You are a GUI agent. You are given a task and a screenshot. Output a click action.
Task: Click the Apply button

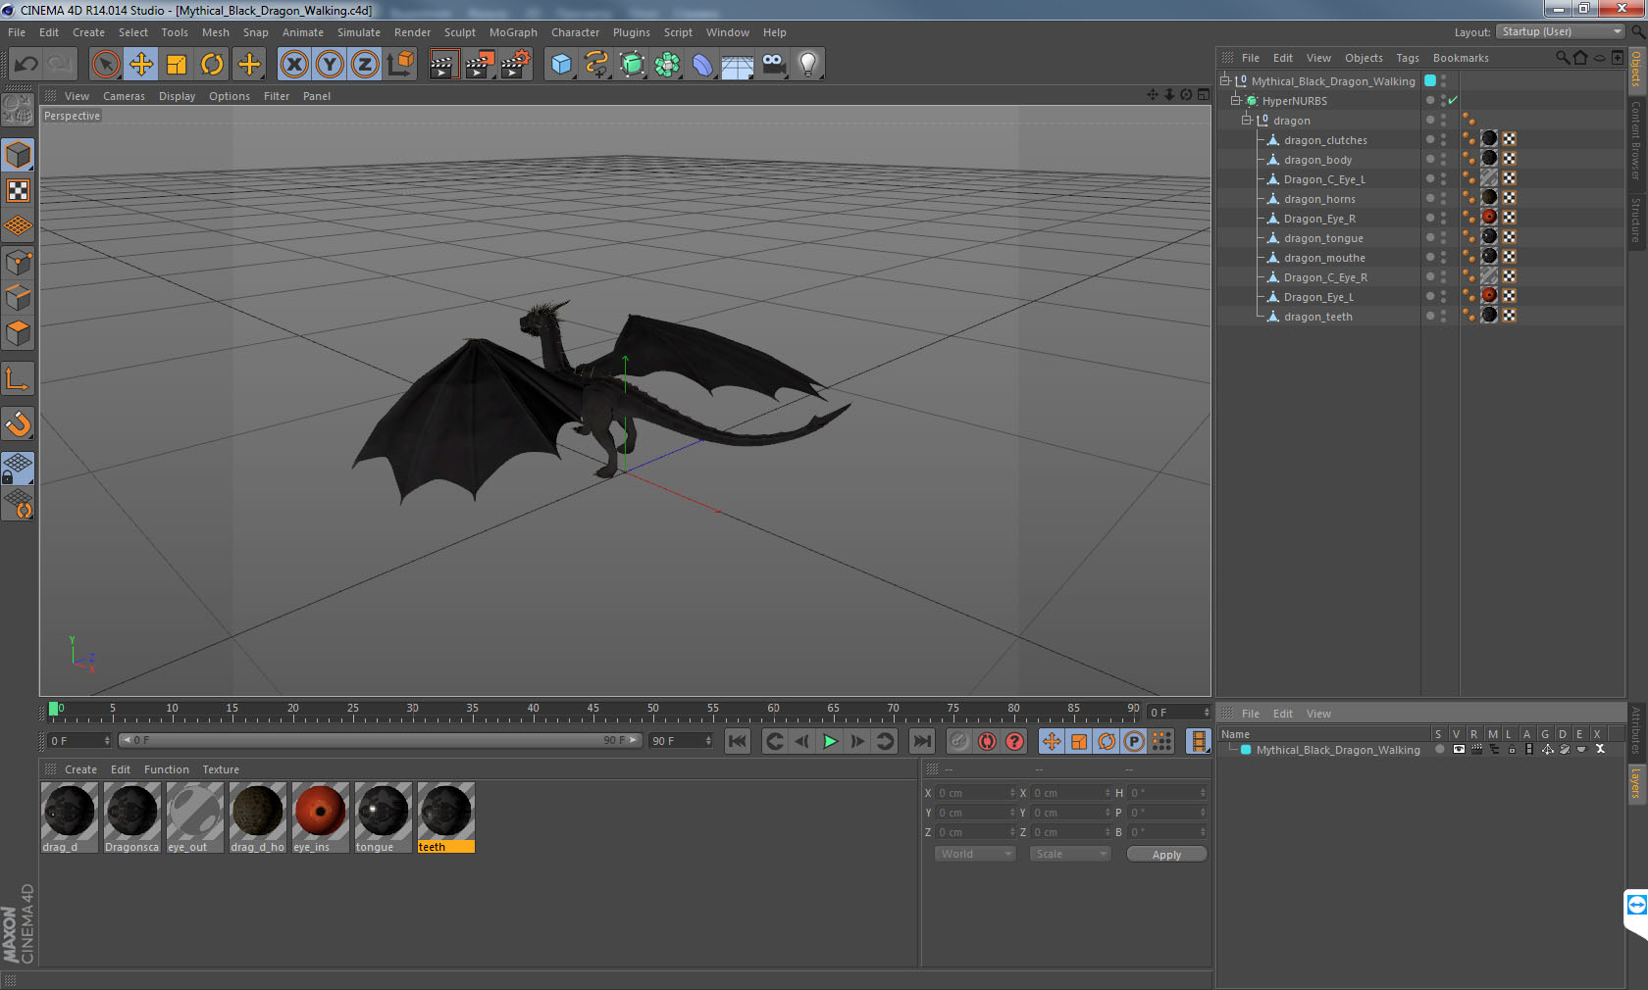pos(1166,855)
